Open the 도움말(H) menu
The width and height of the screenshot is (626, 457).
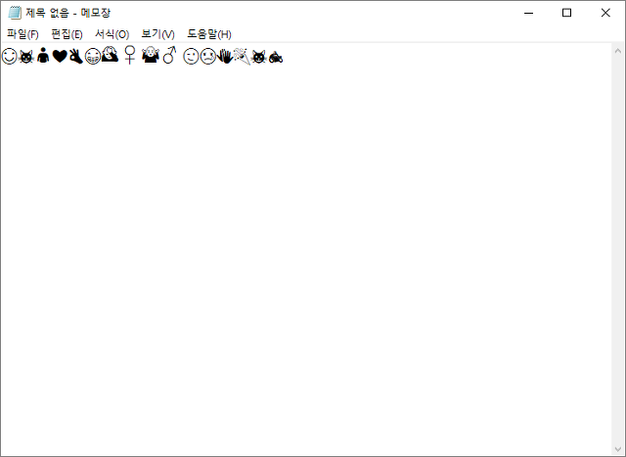coord(209,34)
